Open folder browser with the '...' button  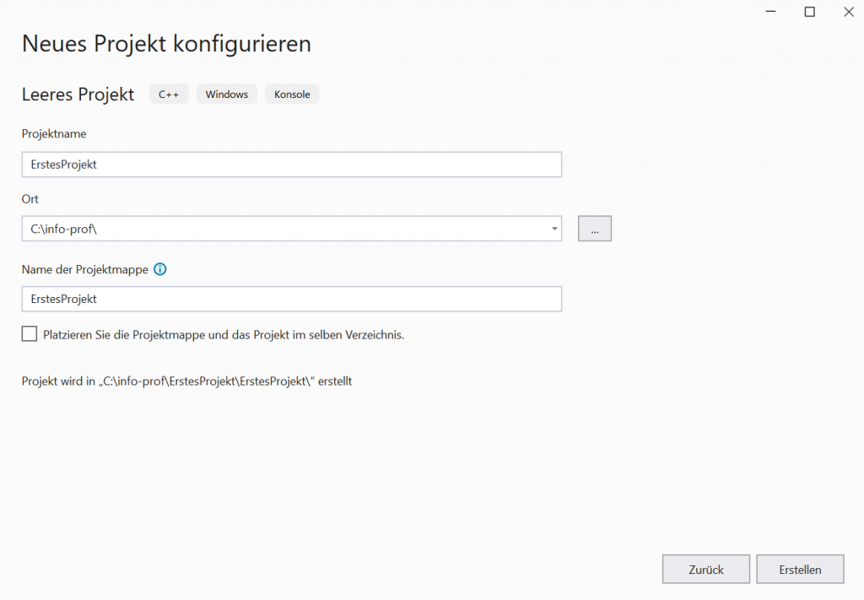point(594,229)
